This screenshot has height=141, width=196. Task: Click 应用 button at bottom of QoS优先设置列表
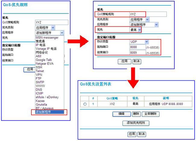(x=132, y=134)
